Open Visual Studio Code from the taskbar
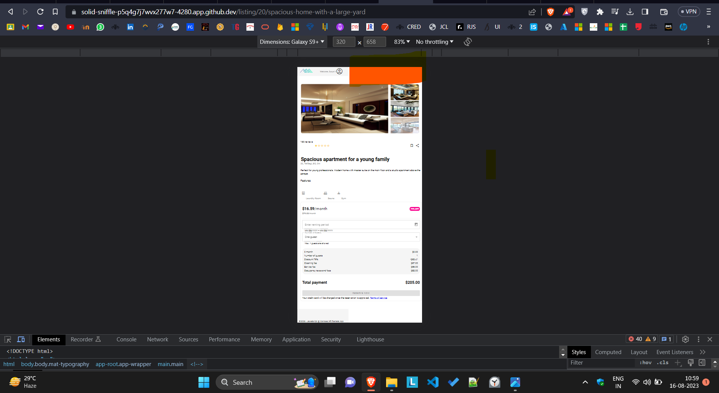Image resolution: width=719 pixels, height=393 pixels. click(433, 382)
